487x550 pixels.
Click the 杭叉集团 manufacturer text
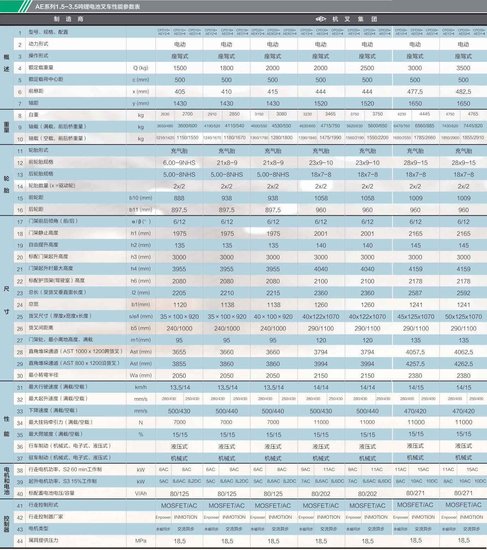pyautogui.click(x=355, y=19)
